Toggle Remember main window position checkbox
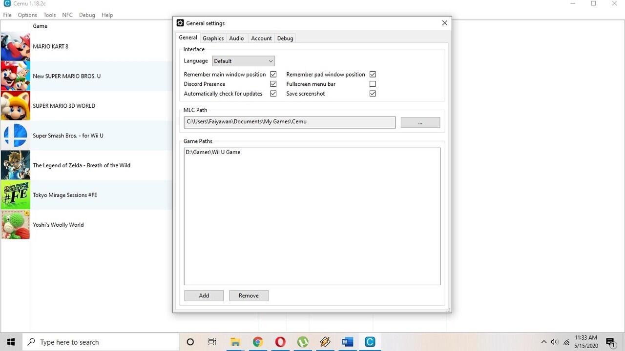This screenshot has height=351, width=625. pyautogui.click(x=273, y=74)
